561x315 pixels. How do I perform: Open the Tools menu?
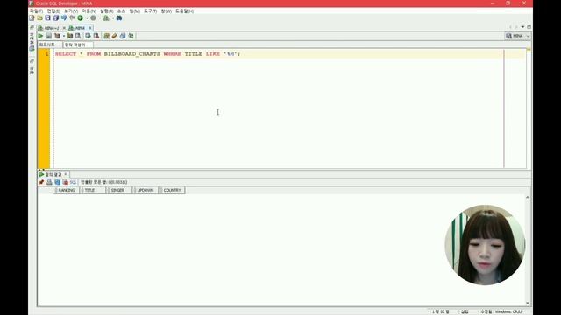[x=150, y=11]
